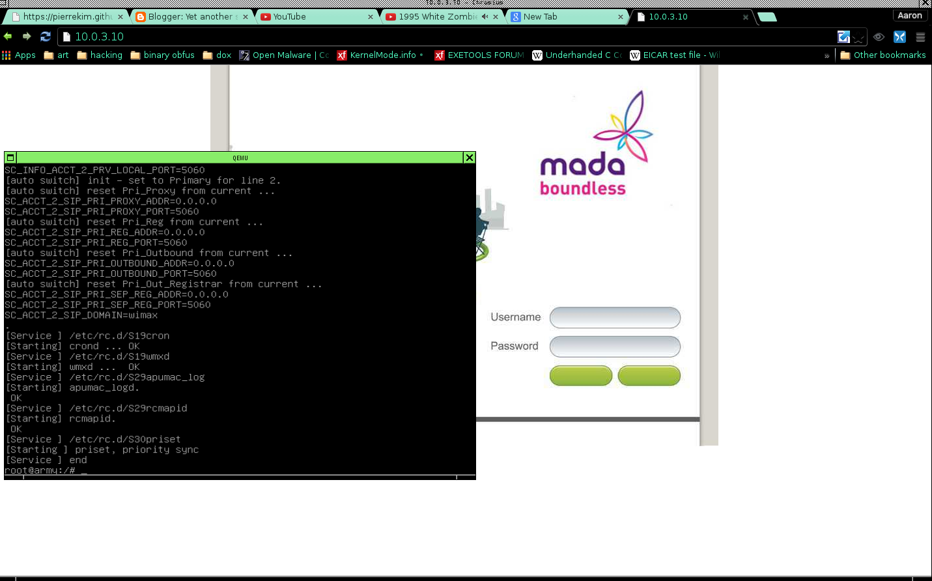Open the art bookmarks folder
The height and width of the screenshot is (581, 932).
[56, 55]
